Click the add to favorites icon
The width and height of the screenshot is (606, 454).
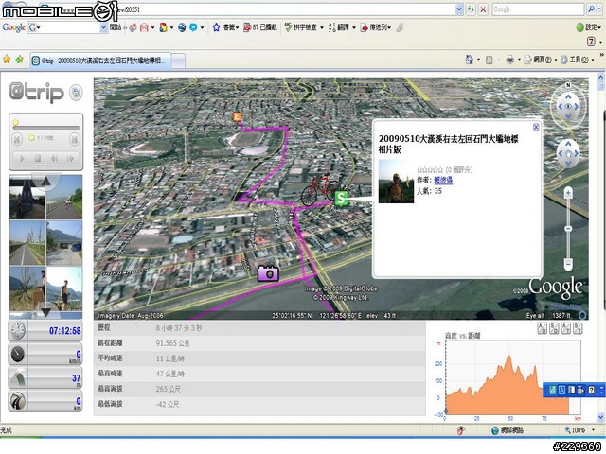click(19, 60)
